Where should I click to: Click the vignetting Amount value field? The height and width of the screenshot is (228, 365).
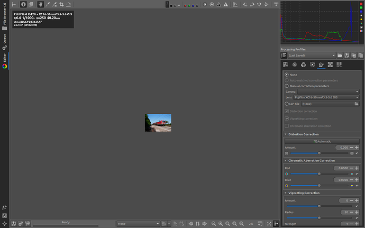[x=344, y=200]
